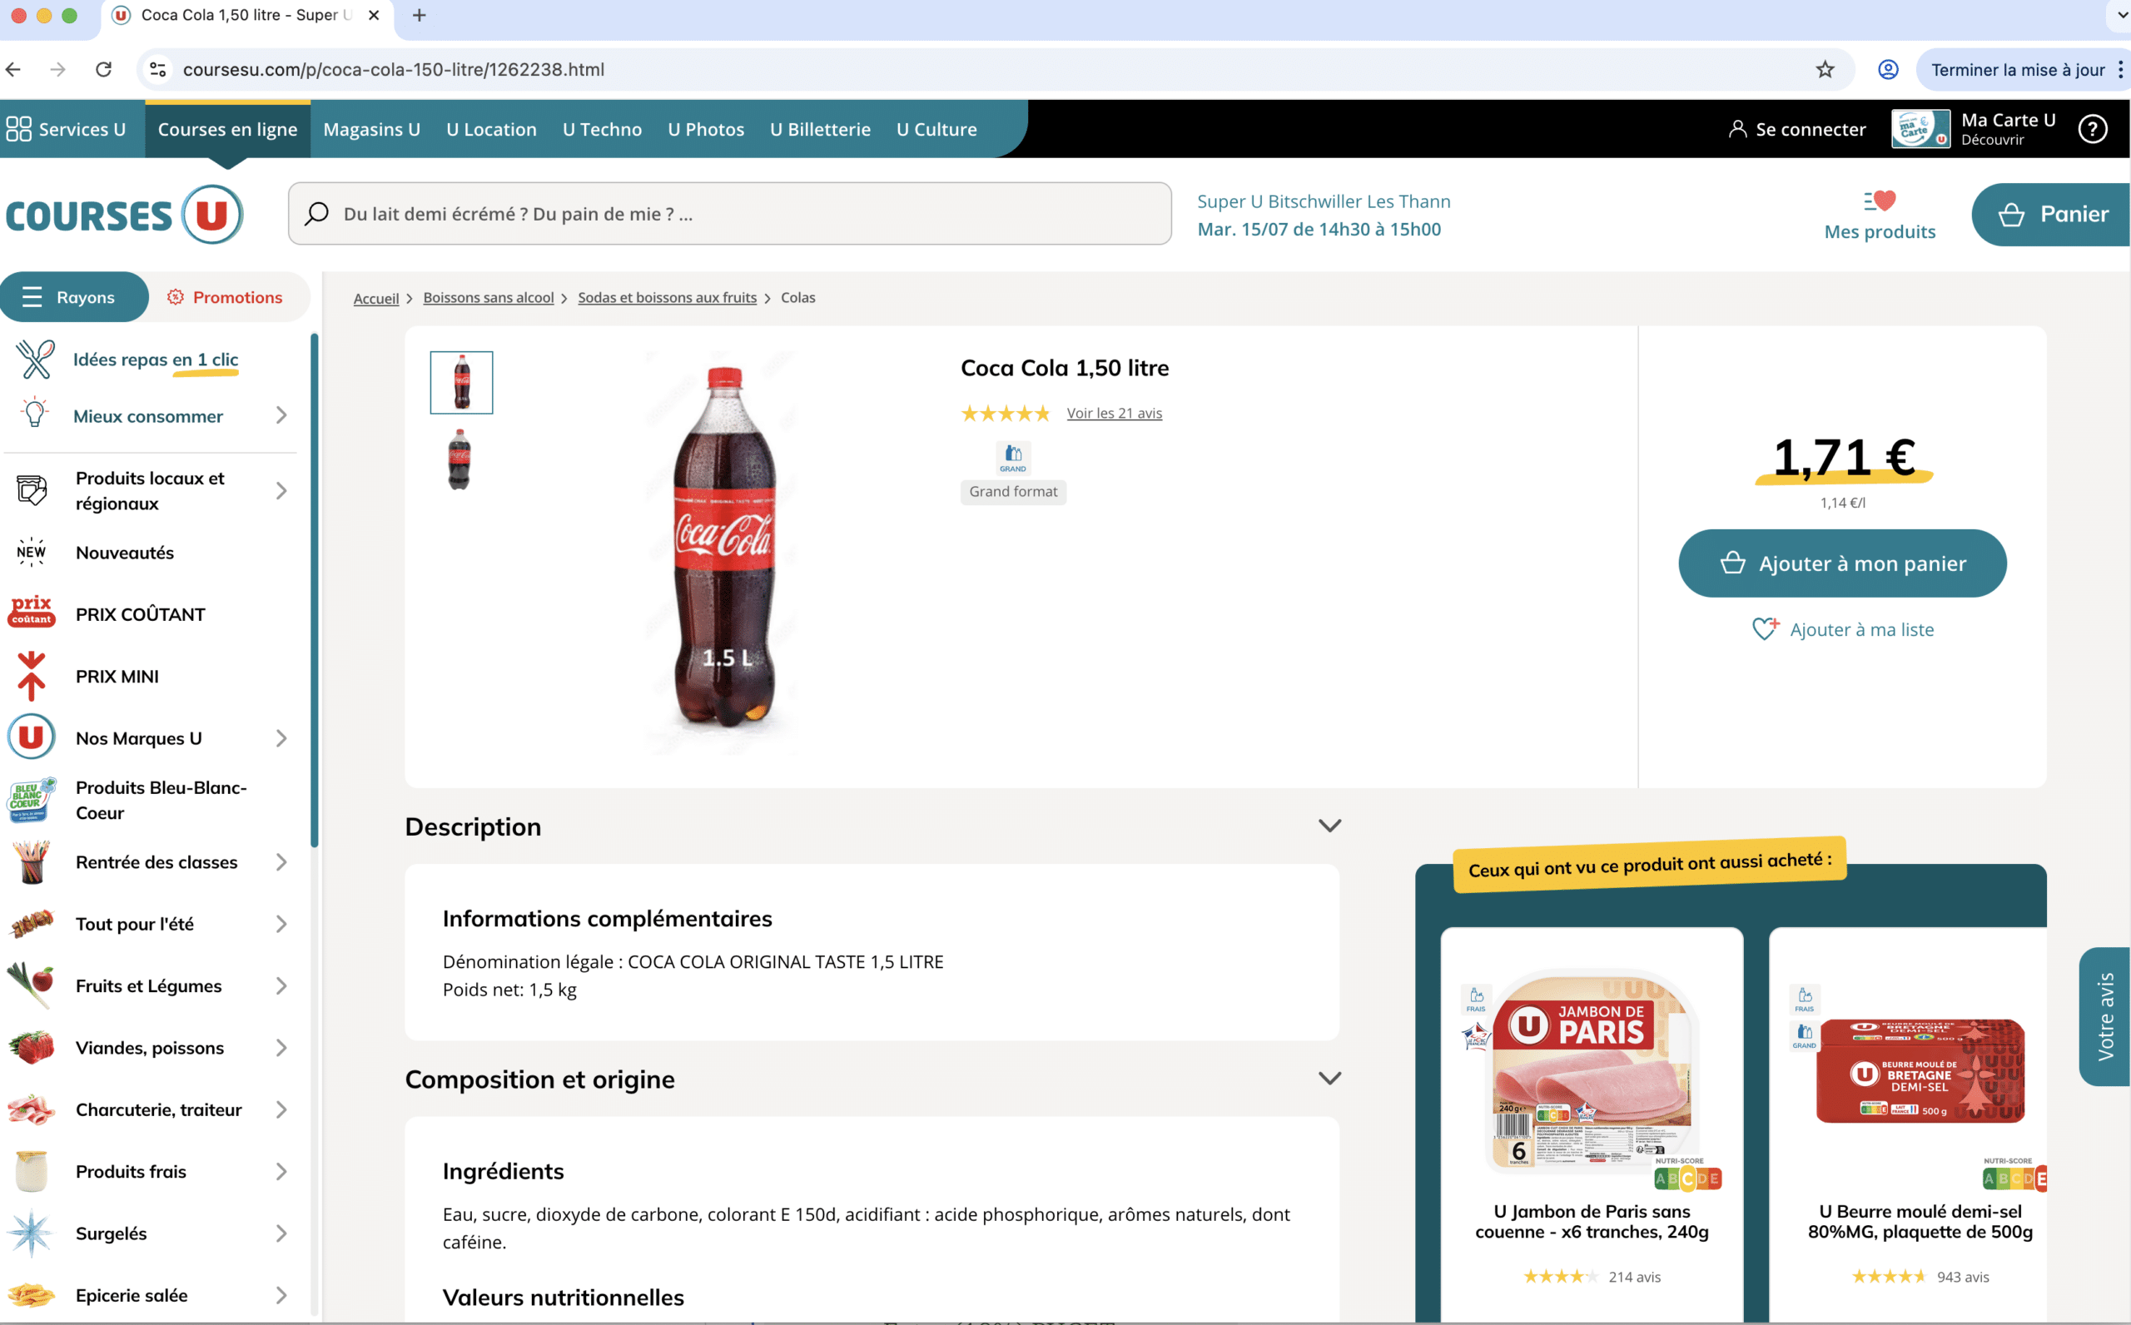Expand Tout pour l'été chevron
The width and height of the screenshot is (2131, 1325).
(x=281, y=924)
